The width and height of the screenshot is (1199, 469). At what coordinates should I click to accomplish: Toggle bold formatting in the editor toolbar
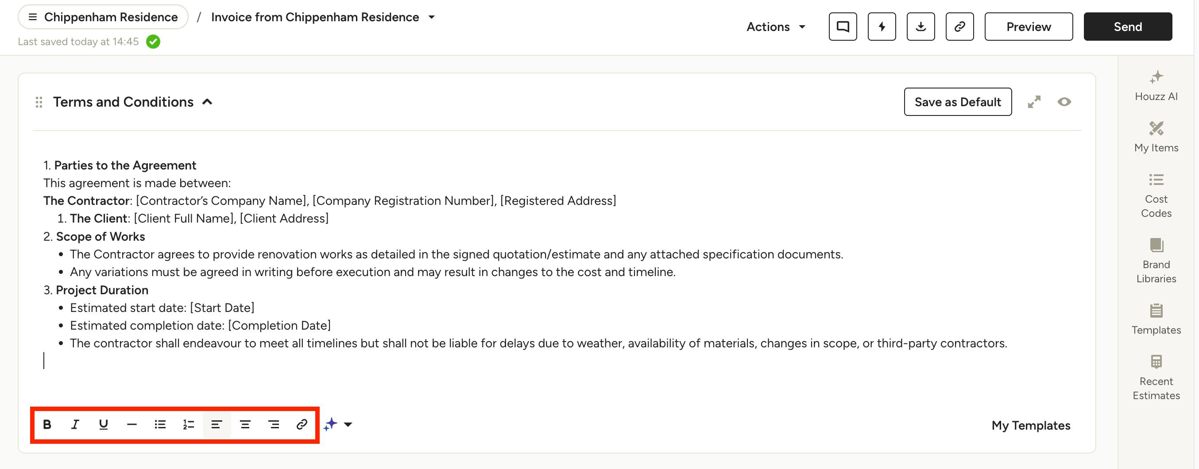[x=47, y=424]
